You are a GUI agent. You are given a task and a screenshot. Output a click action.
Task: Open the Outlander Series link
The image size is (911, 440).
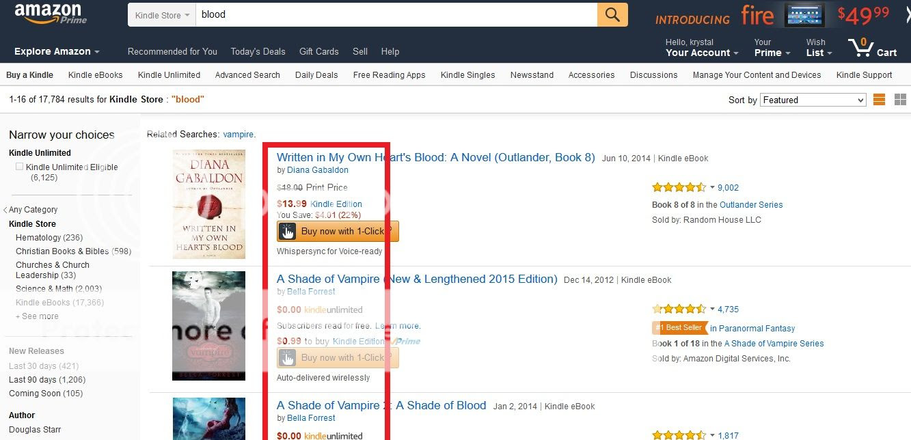point(751,205)
